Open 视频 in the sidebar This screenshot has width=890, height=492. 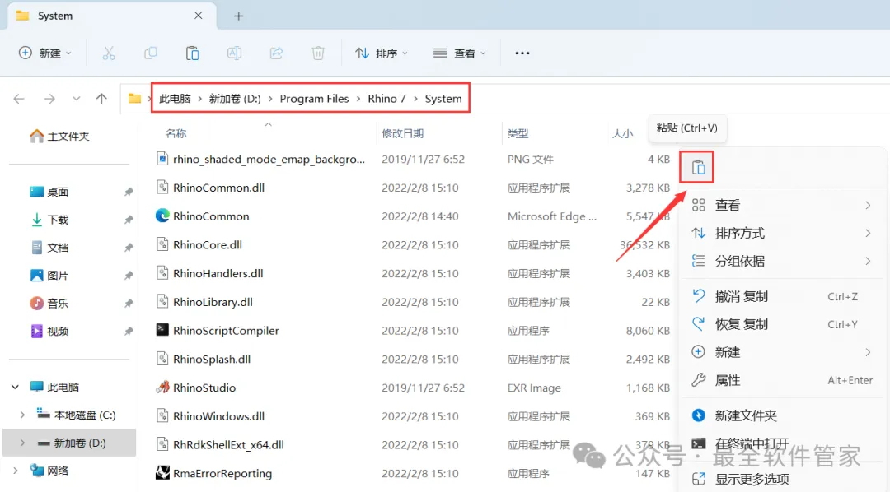(49, 331)
